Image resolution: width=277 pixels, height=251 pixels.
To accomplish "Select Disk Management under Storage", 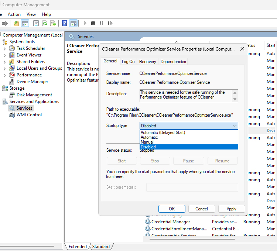I will 34,95.
